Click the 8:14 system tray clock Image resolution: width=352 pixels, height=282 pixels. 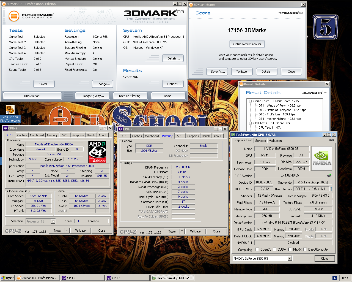coord(345,278)
